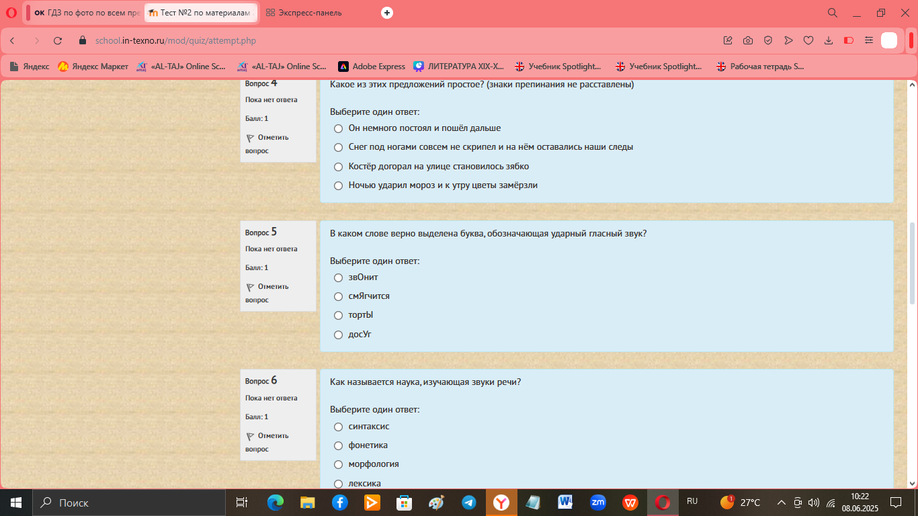Image resolution: width=918 pixels, height=516 pixels.
Task: Launch Telegram from the taskbar
Action: tap(469, 503)
